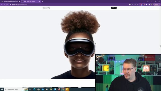Image resolution: width=161 pixels, height=91 pixels.
Task: Open the gray media app on taskbar
Action: (47, 89)
